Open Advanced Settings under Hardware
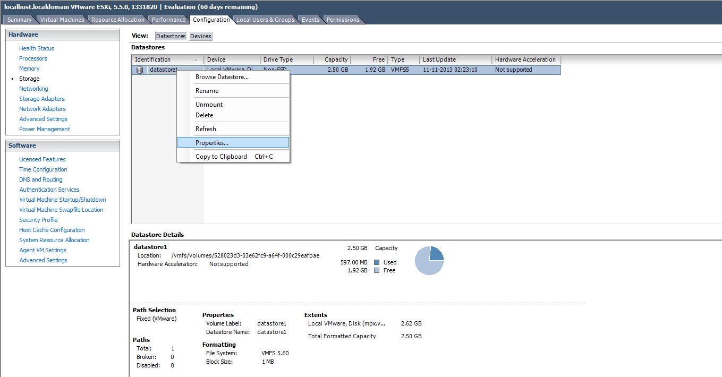 click(43, 119)
